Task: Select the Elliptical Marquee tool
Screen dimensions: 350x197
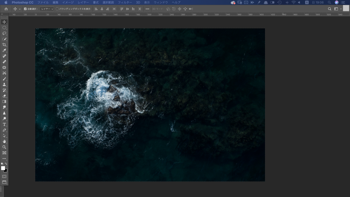Action: [x=4, y=28]
